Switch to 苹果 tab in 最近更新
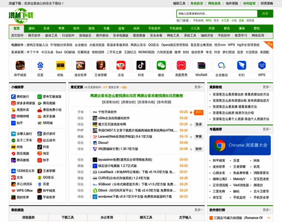282x222 pixels. coord(199,137)
